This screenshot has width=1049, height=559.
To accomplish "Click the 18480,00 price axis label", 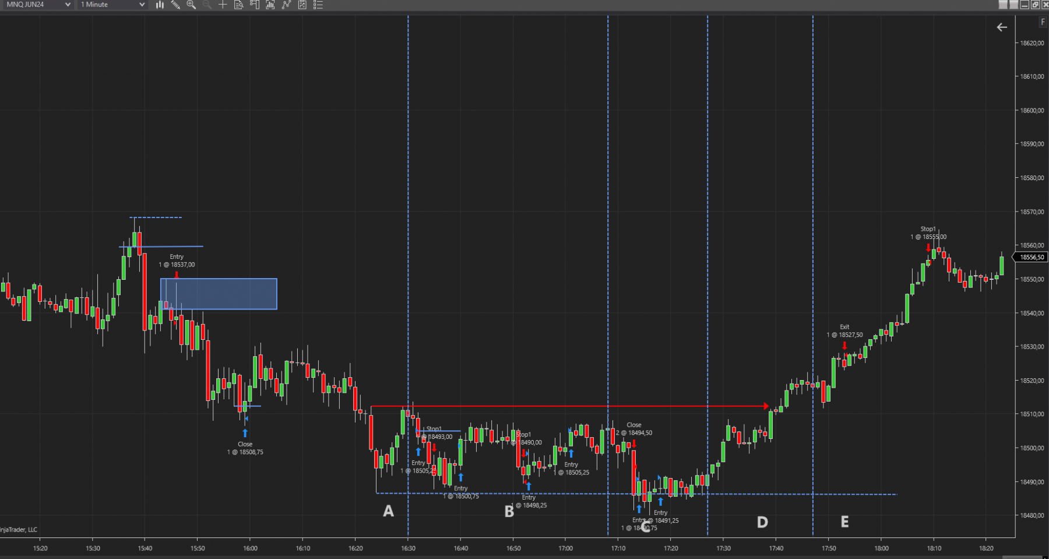I will point(1032,516).
